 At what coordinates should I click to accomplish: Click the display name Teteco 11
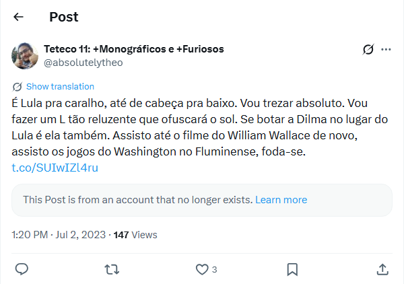point(133,49)
